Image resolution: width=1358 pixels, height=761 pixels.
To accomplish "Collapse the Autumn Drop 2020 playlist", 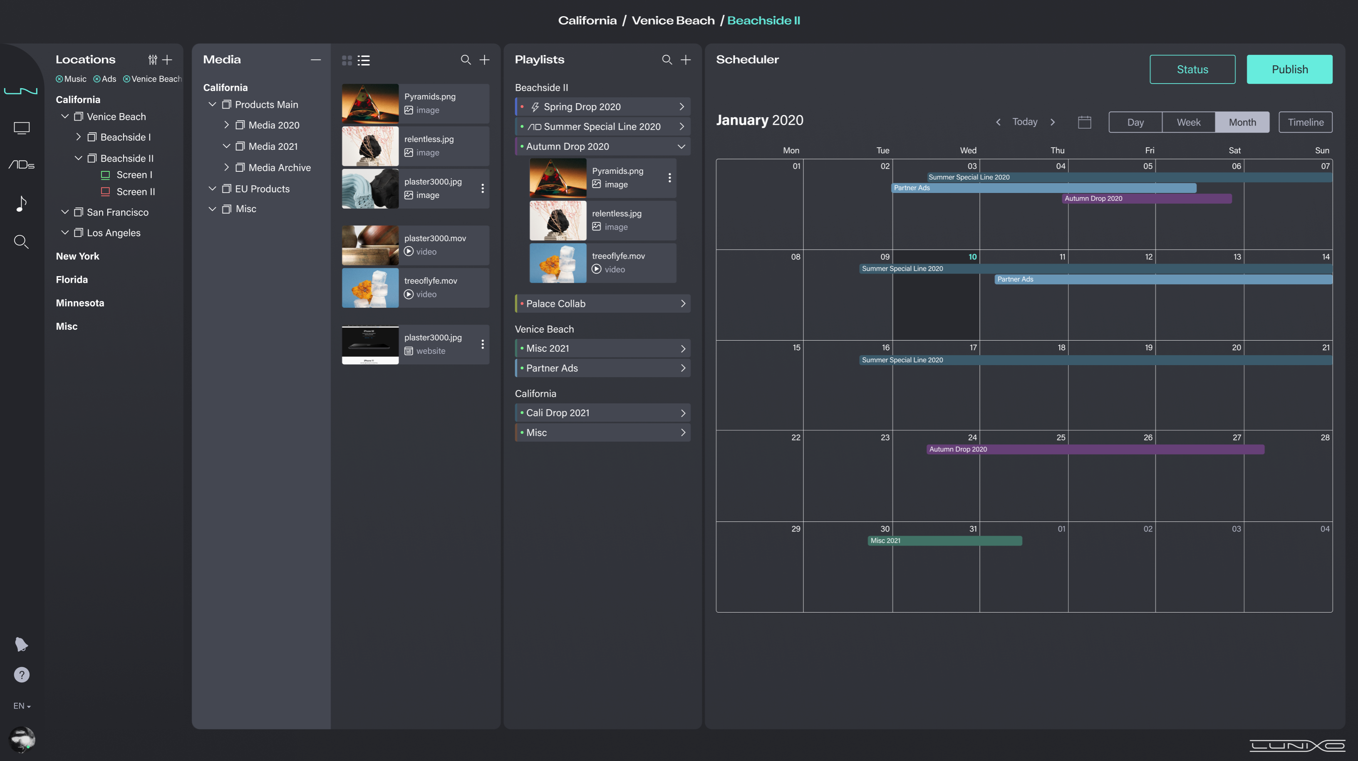I will tap(681, 146).
